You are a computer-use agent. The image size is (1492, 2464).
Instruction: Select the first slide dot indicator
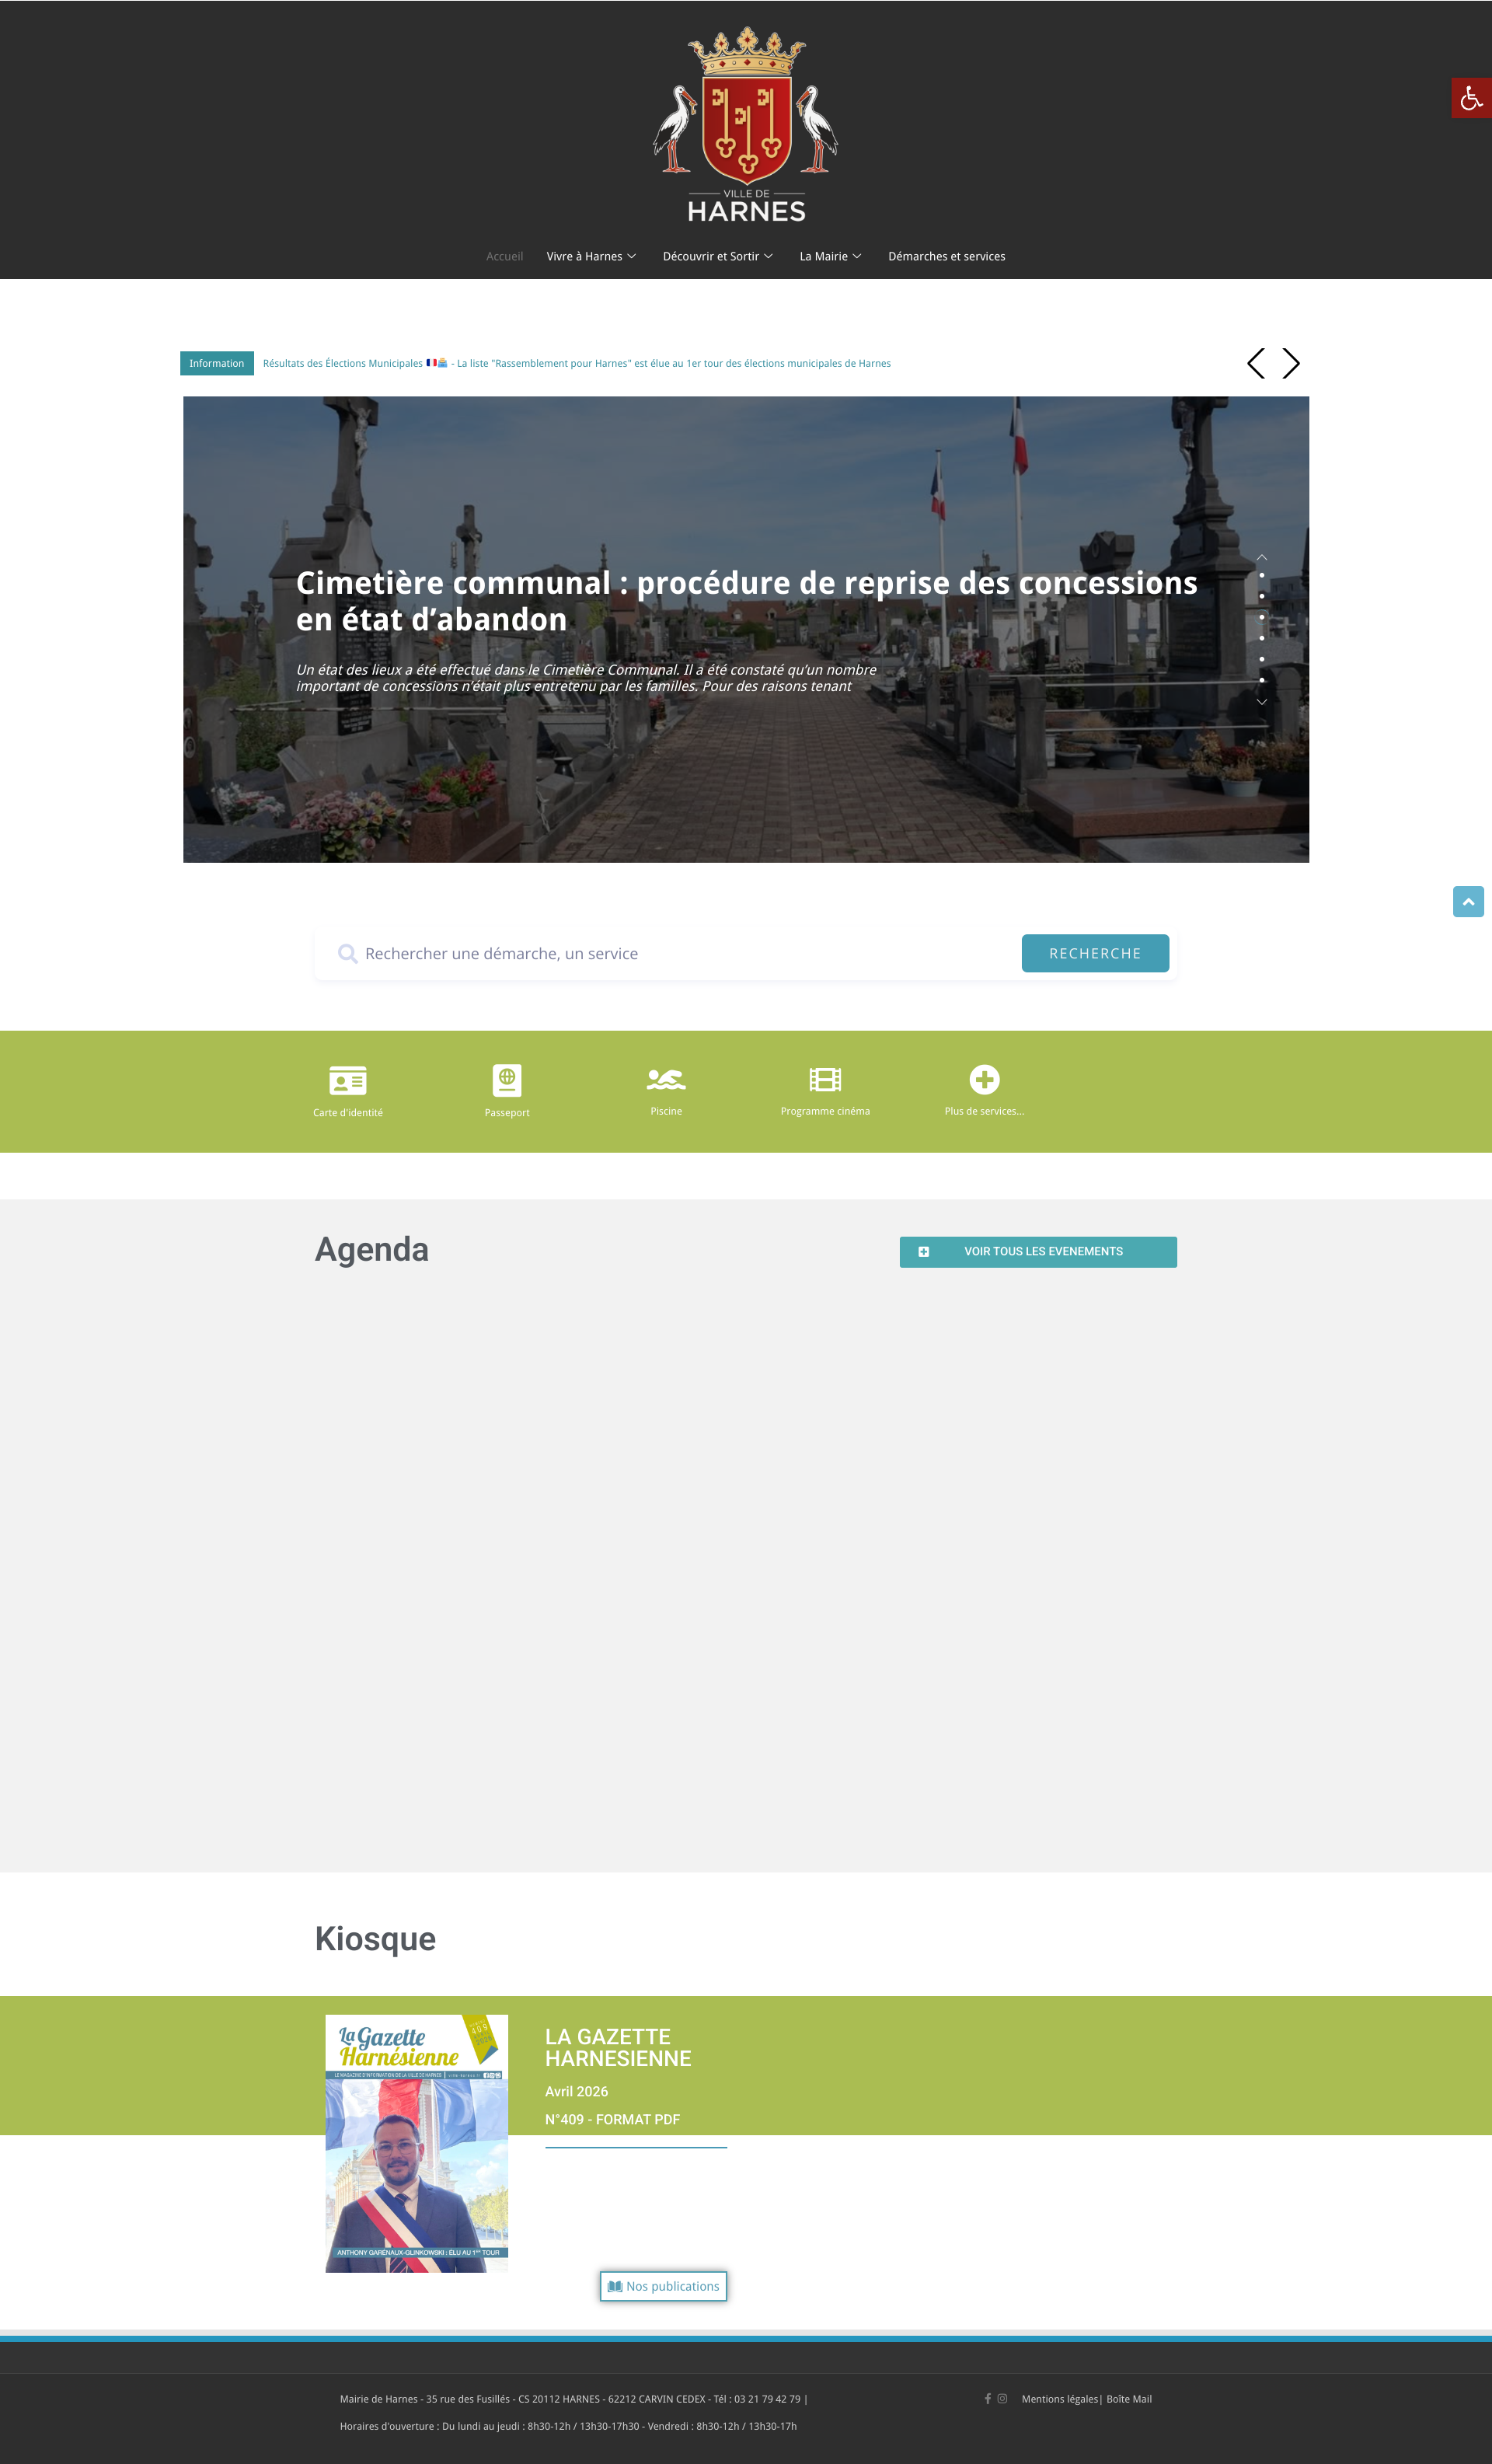[x=1262, y=575]
